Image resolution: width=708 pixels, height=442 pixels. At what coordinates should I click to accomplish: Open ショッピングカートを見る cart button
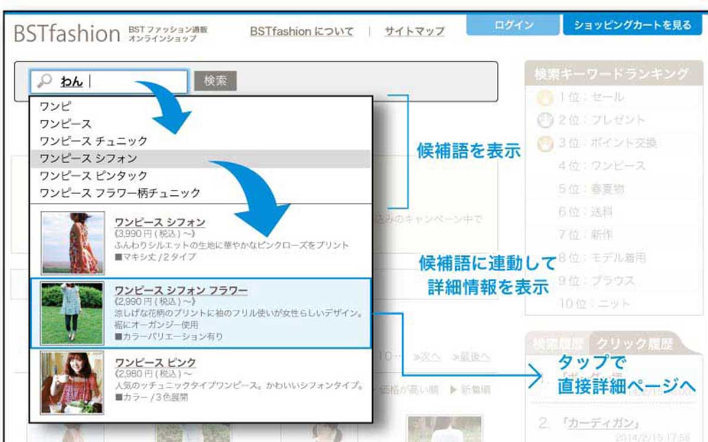(x=632, y=25)
